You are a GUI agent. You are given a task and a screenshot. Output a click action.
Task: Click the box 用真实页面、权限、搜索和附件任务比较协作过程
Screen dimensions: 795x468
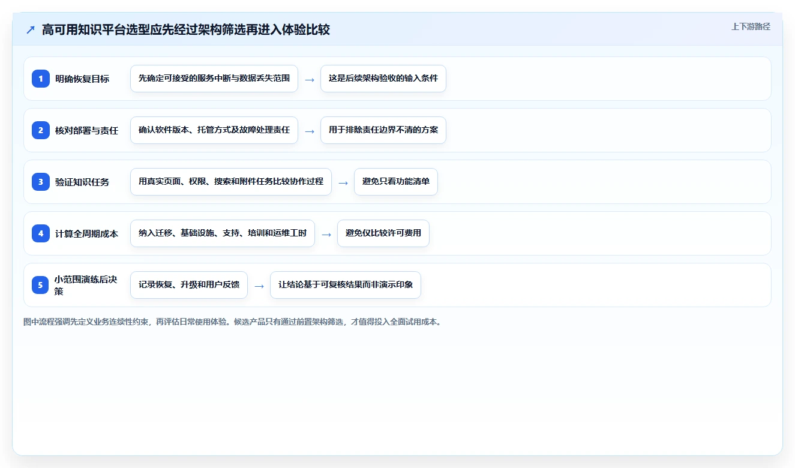coord(231,182)
